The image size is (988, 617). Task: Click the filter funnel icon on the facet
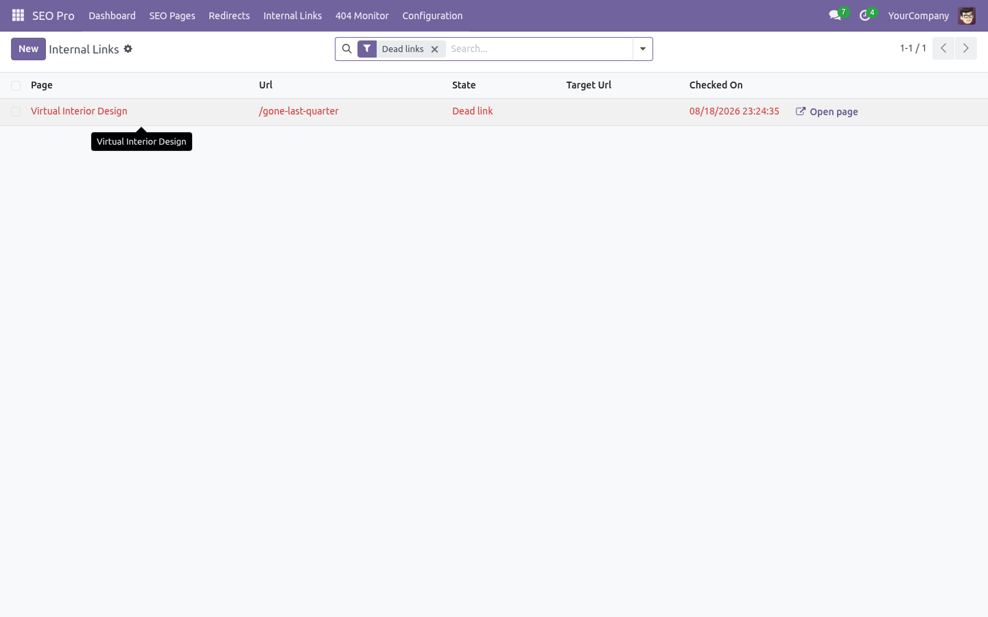(367, 49)
